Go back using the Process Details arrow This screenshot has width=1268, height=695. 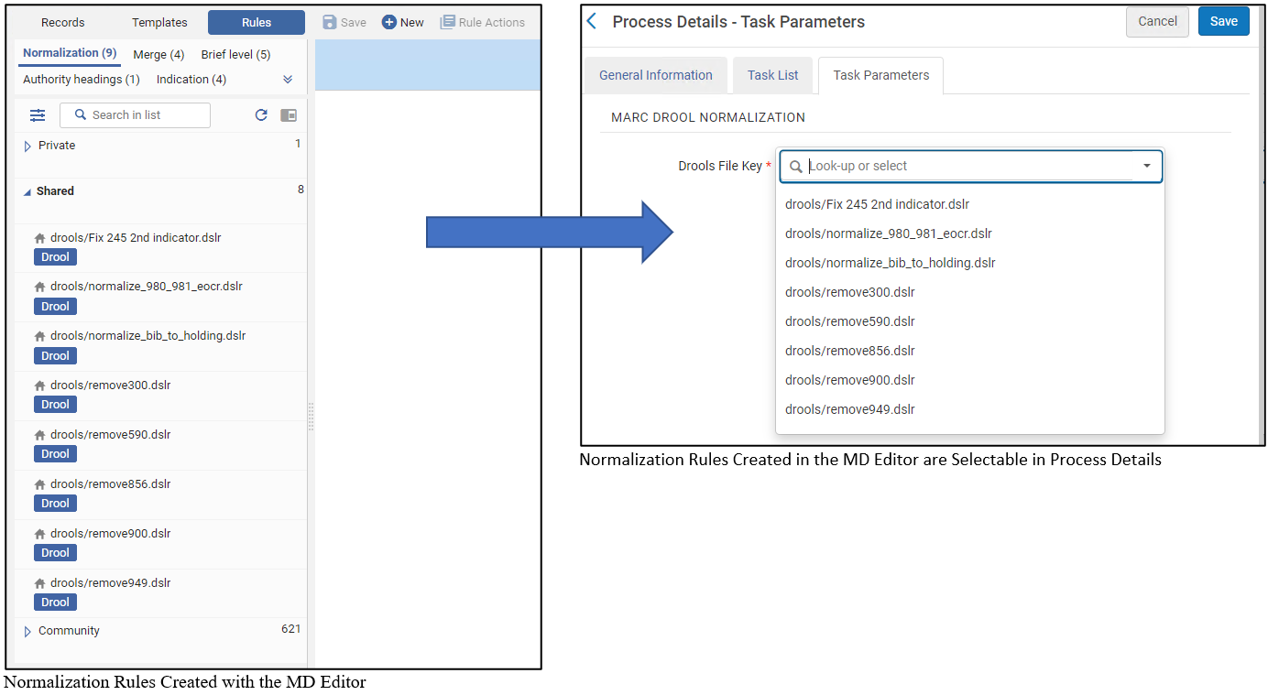[x=592, y=21]
